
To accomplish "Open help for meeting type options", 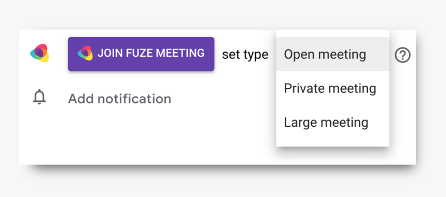I will (x=402, y=55).
